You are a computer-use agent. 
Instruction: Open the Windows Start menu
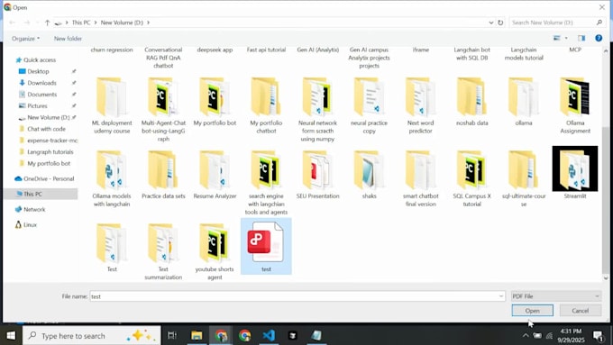11,335
